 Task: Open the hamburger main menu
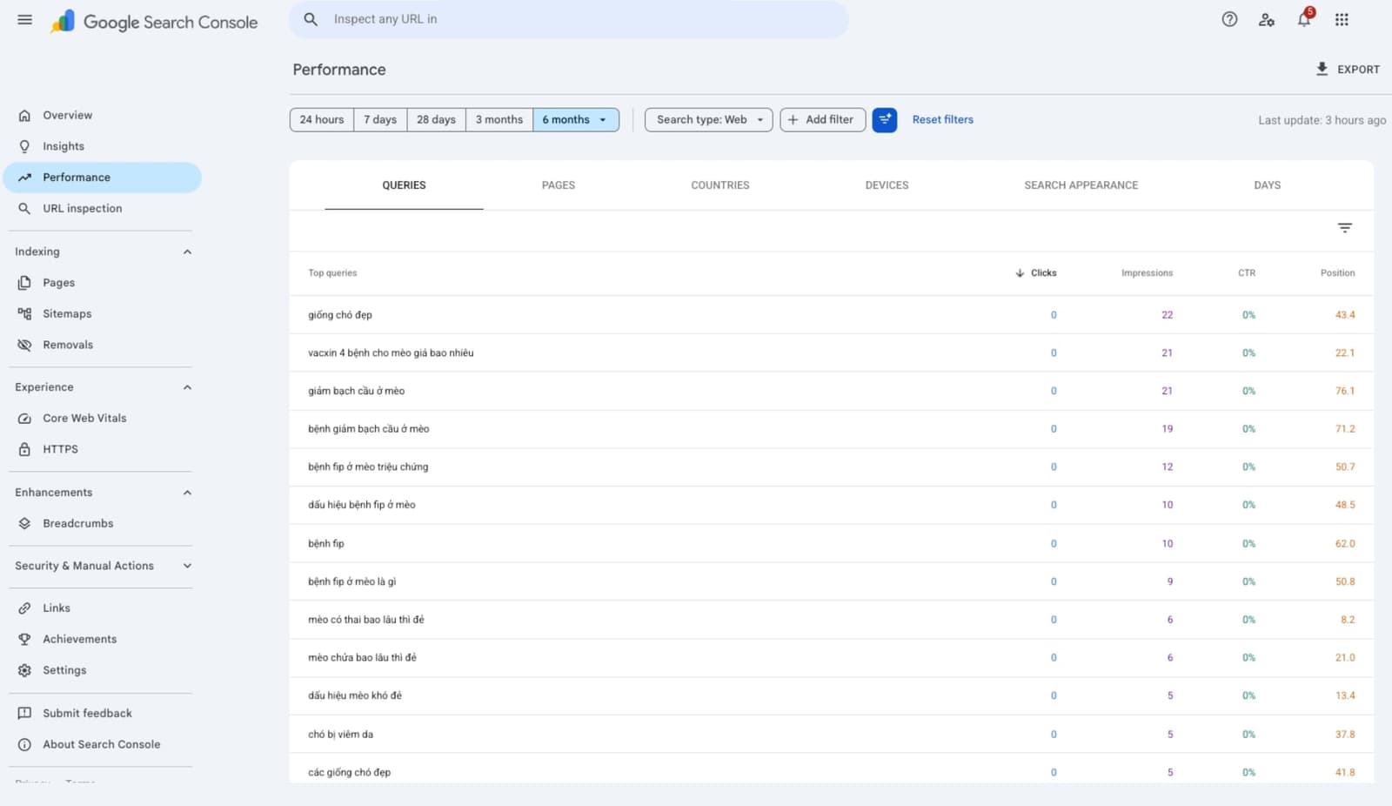tap(24, 20)
